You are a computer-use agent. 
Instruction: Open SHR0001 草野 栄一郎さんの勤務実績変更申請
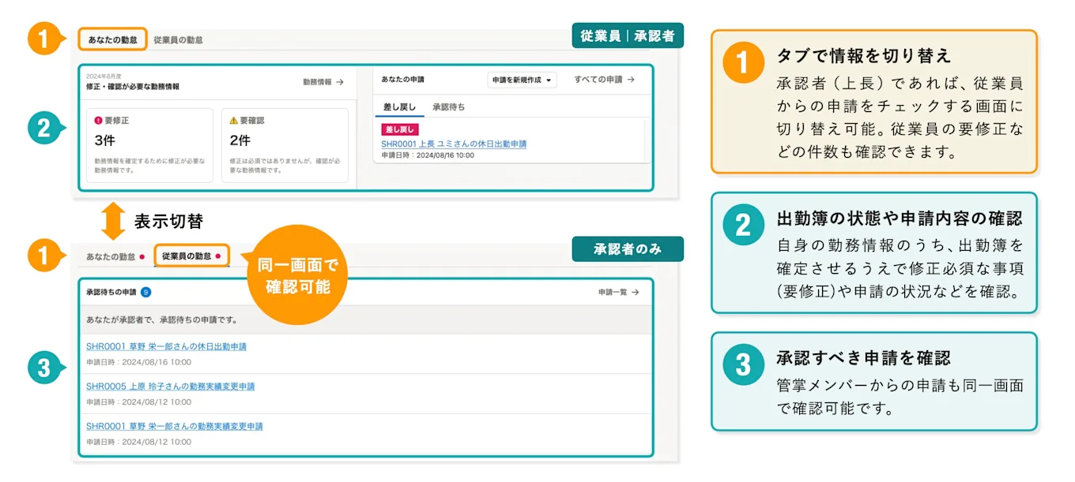click(x=174, y=426)
